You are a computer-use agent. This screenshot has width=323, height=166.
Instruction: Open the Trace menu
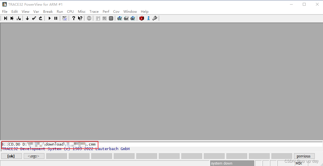click(94, 11)
